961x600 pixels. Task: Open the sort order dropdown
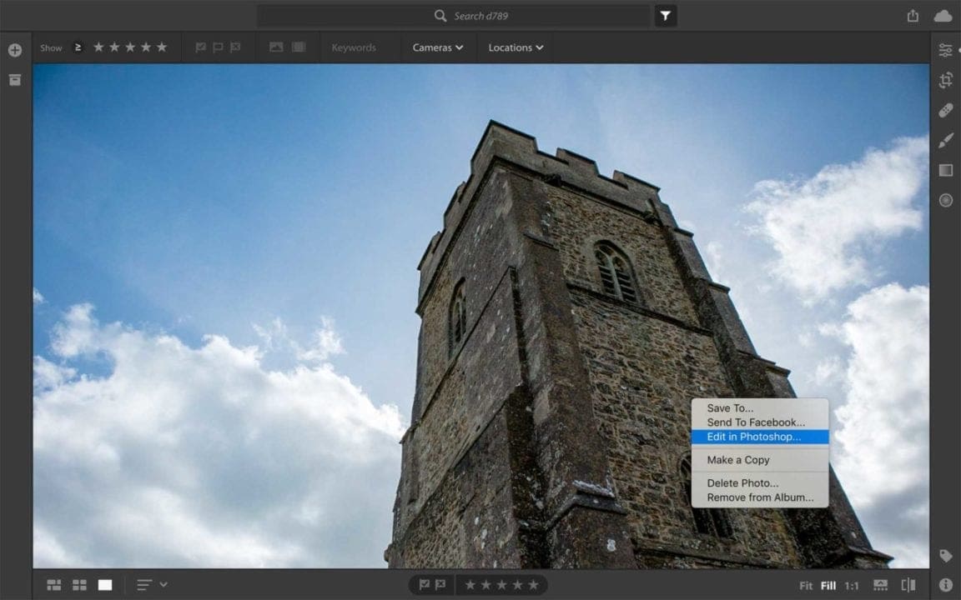pyautogui.click(x=152, y=585)
